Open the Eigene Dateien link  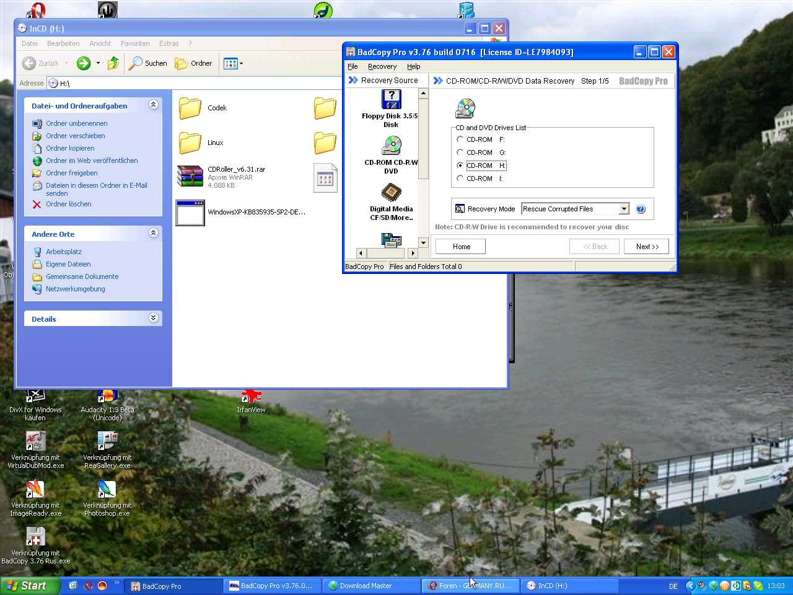[x=68, y=264]
